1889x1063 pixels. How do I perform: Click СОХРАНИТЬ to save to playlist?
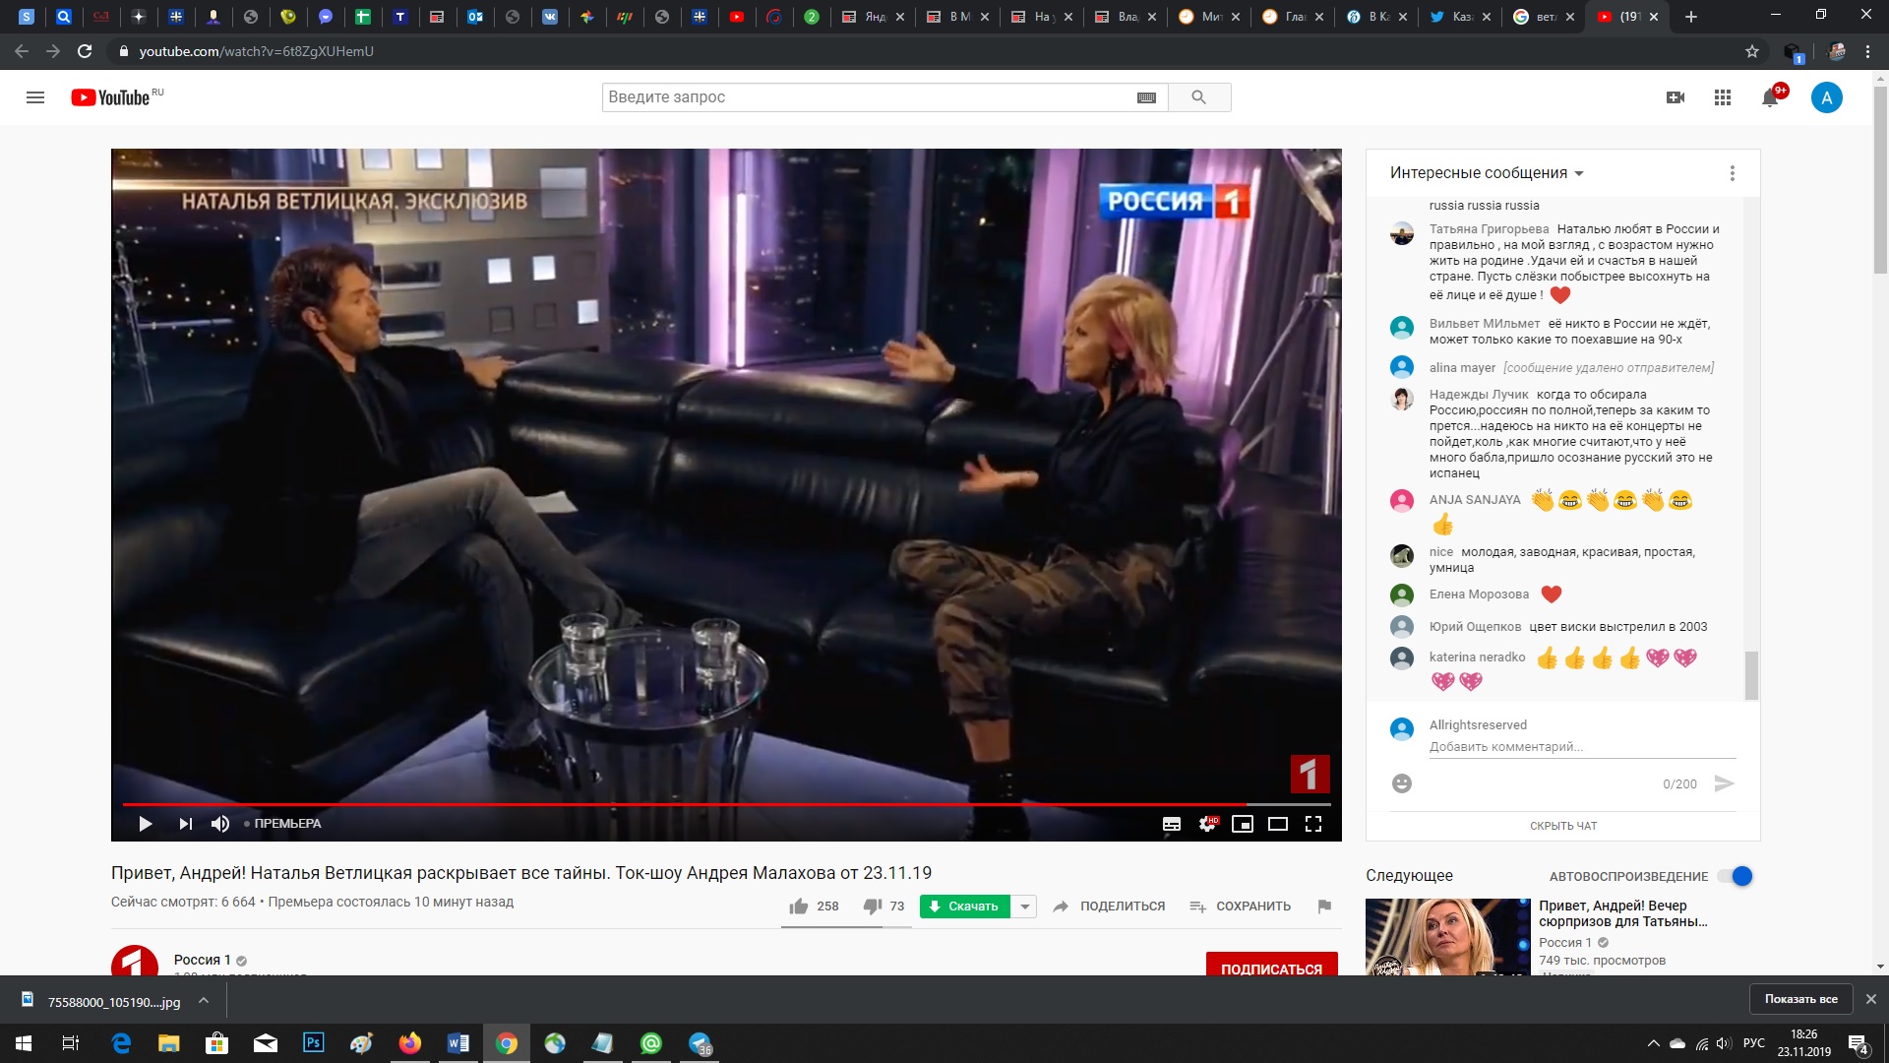pos(1241,907)
